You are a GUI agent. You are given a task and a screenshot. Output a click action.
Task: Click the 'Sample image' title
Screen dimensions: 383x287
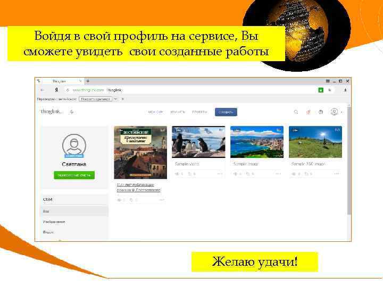[246, 164]
